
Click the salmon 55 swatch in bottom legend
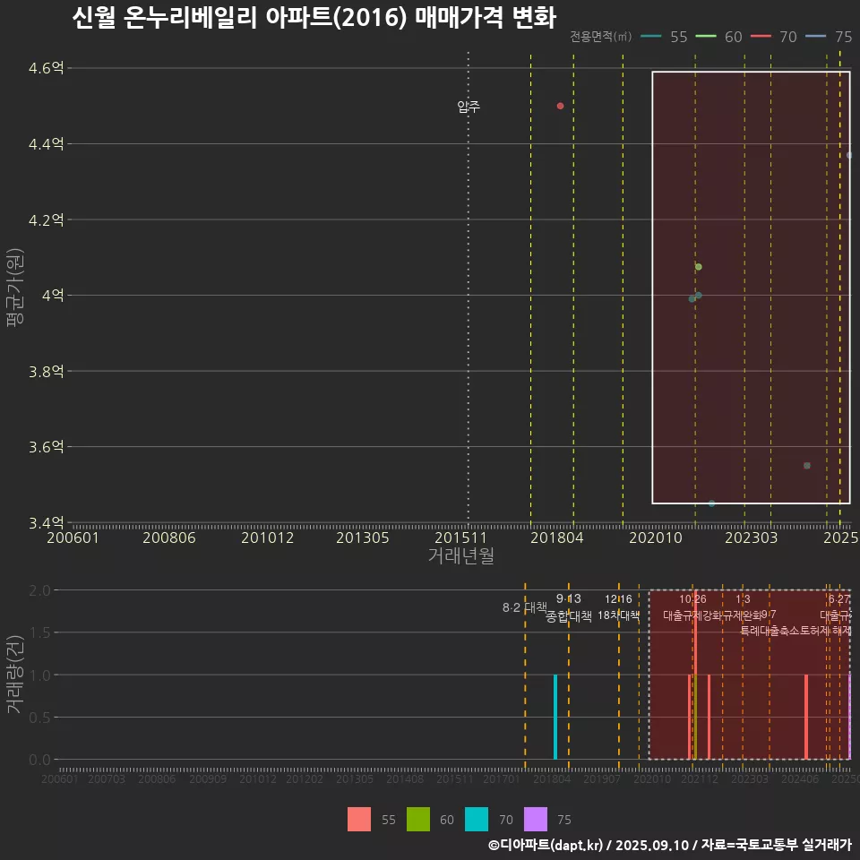click(x=359, y=819)
